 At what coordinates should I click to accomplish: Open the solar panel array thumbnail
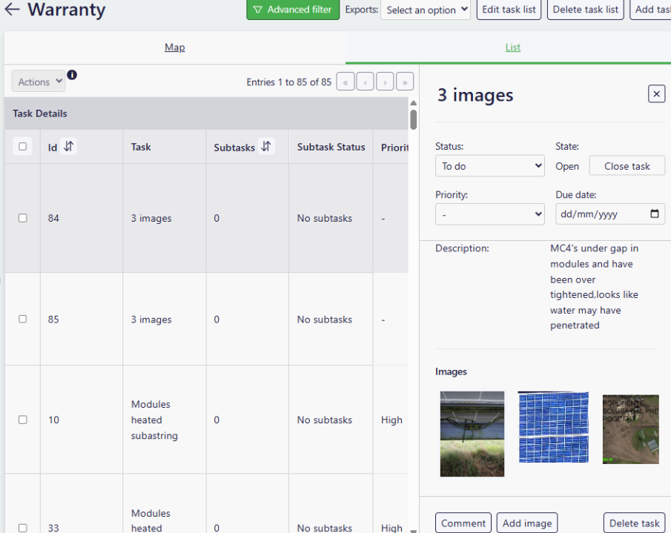pos(553,427)
